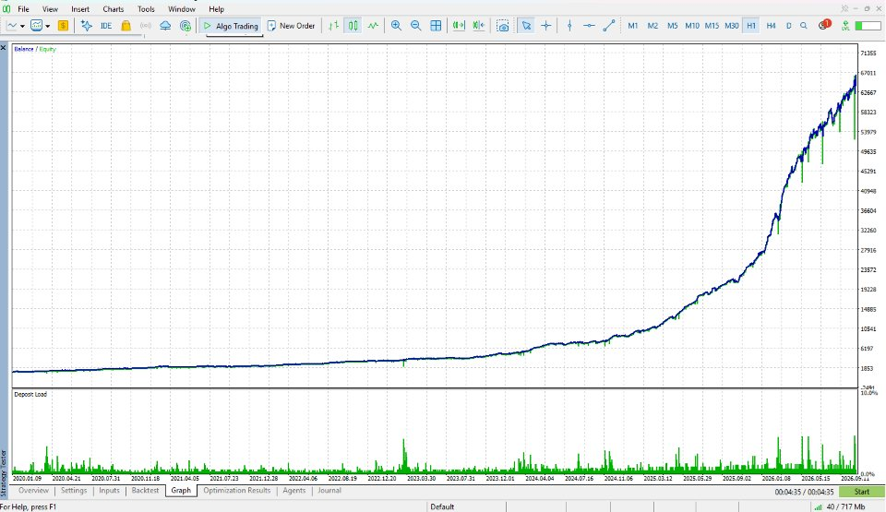Open the Window menu
Viewport: 886px width, 512px height.
[x=182, y=9]
